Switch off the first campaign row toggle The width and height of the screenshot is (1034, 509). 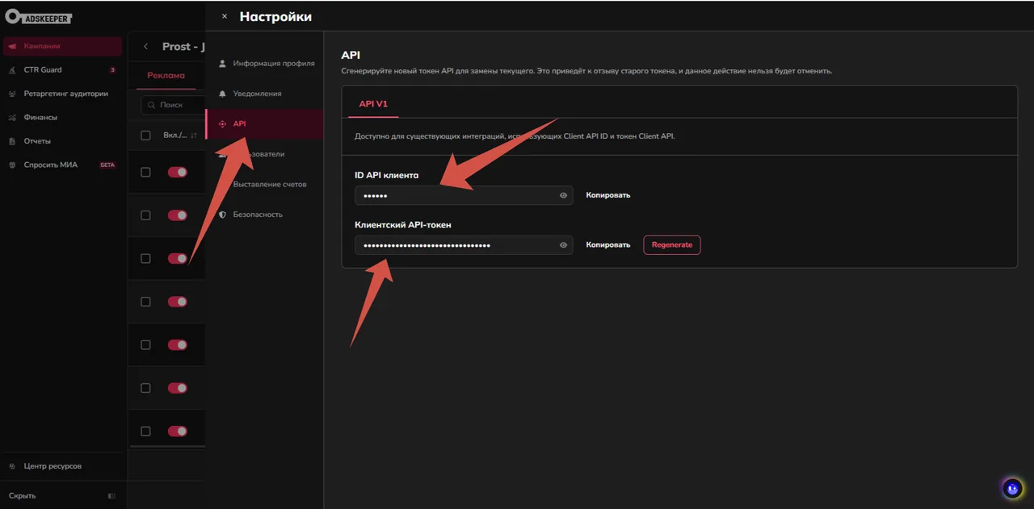(x=178, y=172)
